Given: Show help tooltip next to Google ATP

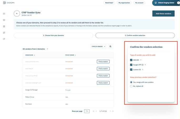Looking at the screenshot, I should point(145,65).
